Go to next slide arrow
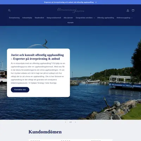Screen dimensions: 141x141 [x=75, y=122]
